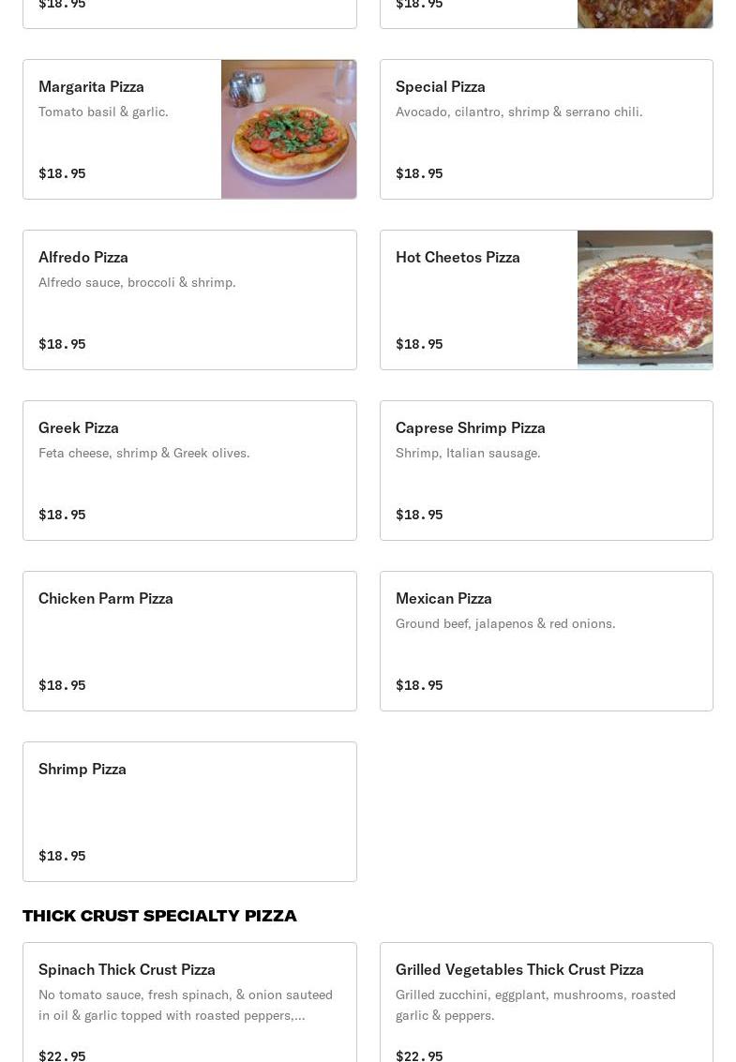Click the Hot Cheetos Pizza photo

[x=645, y=300]
